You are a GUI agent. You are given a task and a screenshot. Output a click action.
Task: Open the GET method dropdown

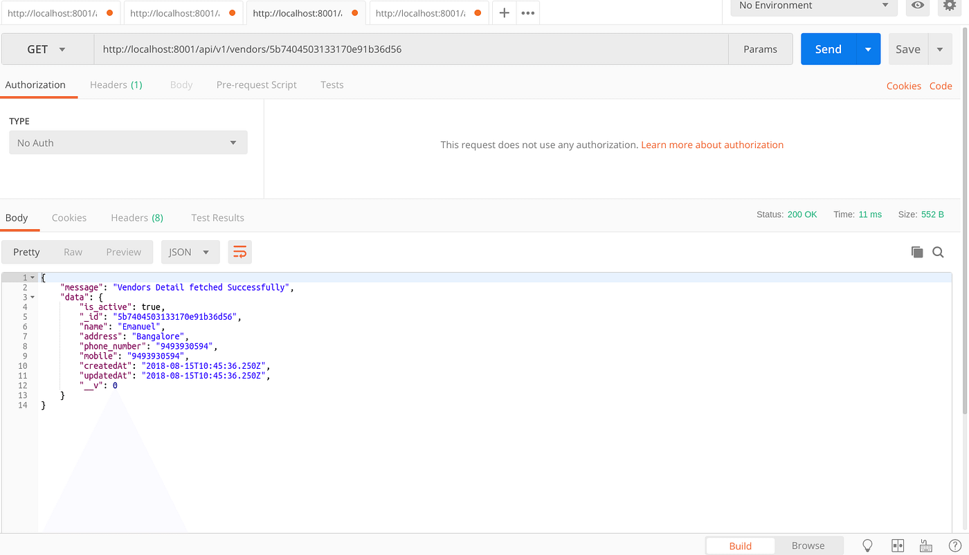point(47,48)
